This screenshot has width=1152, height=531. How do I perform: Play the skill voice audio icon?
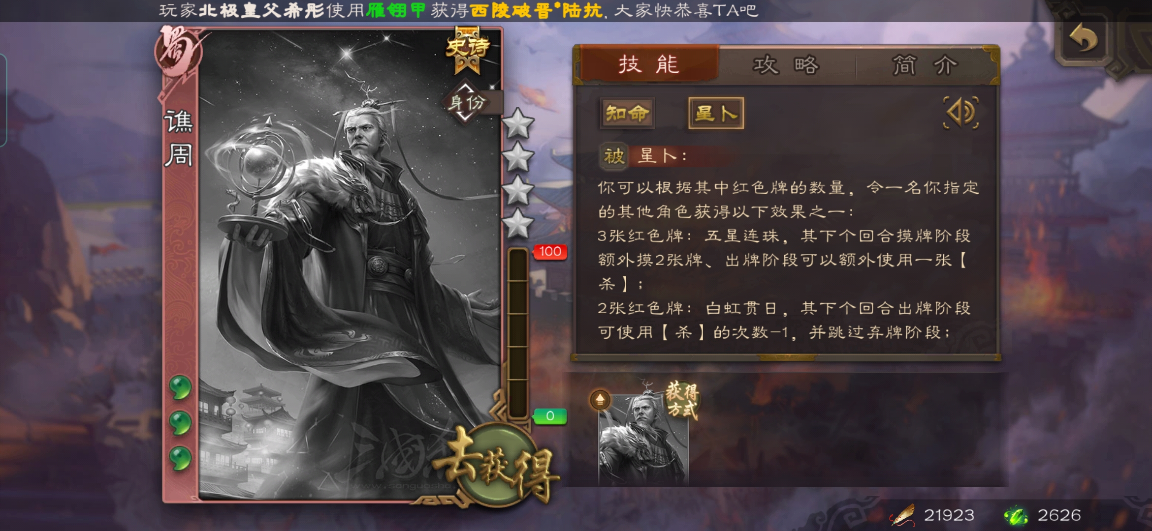coord(960,113)
